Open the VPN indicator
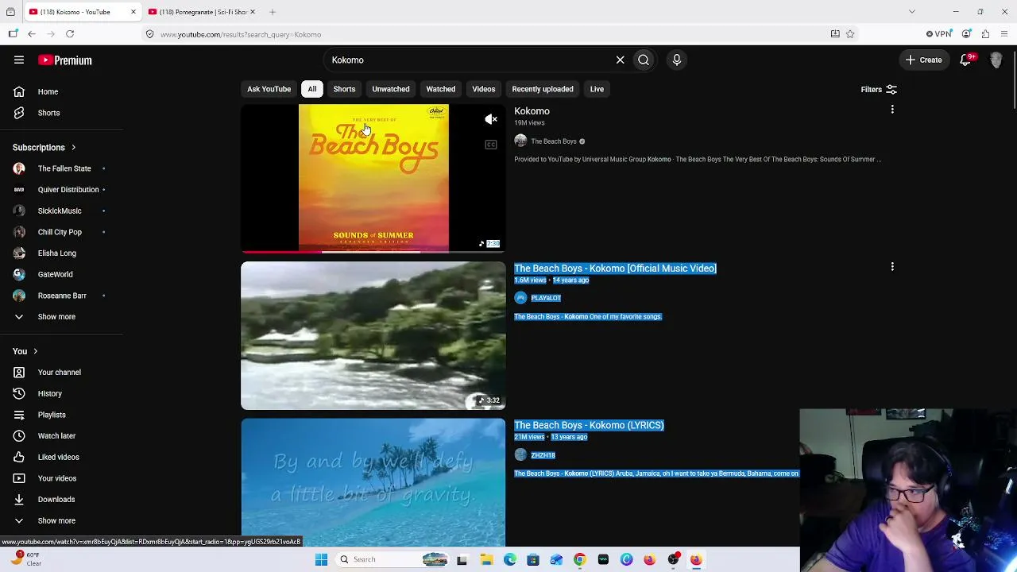This screenshot has width=1017, height=572. pos(938,34)
